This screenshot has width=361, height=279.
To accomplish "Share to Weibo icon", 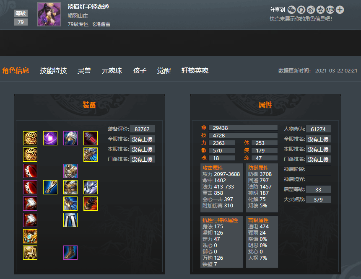I will click(311, 10).
